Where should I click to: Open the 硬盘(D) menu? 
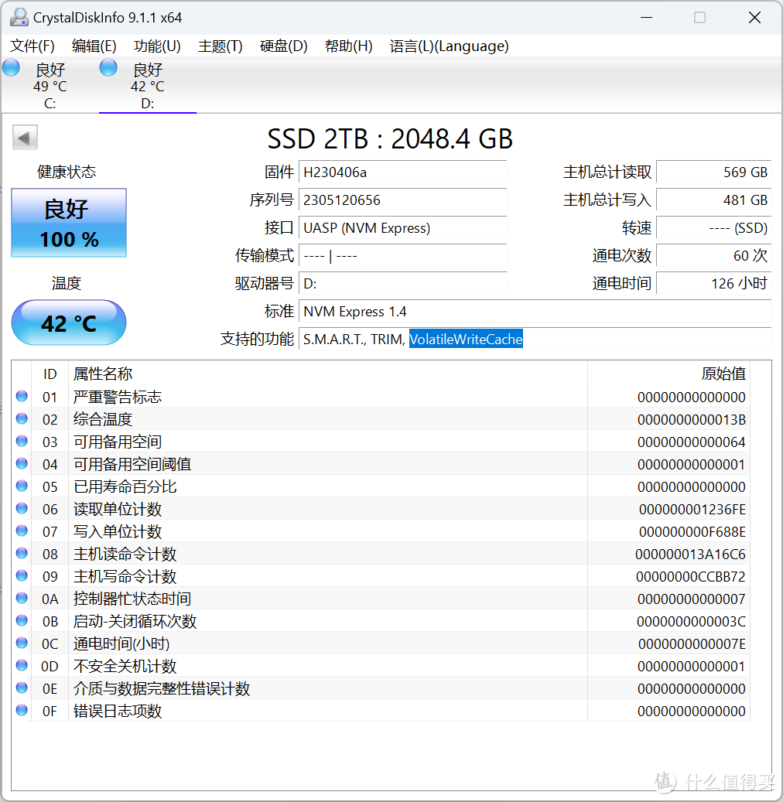pyautogui.click(x=283, y=46)
